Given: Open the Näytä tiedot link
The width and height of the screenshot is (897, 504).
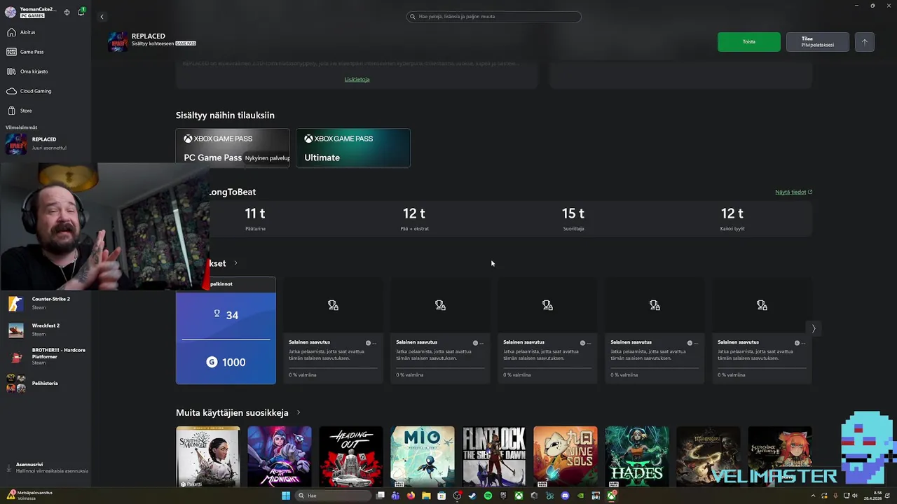Looking at the screenshot, I should pyautogui.click(x=793, y=192).
